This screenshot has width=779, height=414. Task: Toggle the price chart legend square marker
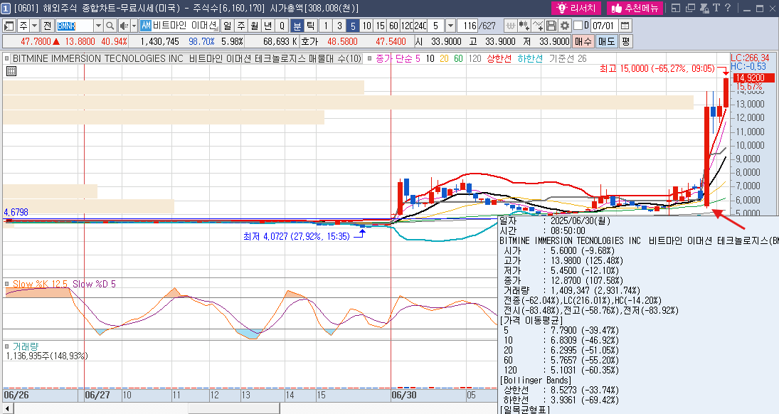tap(6, 58)
